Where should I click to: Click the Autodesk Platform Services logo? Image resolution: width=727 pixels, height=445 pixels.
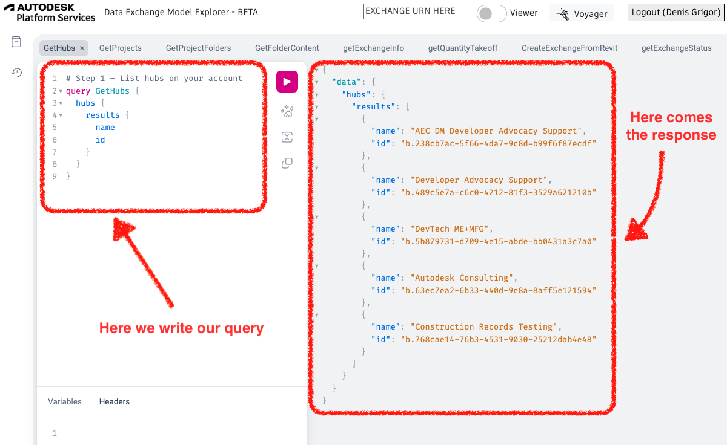50,12
